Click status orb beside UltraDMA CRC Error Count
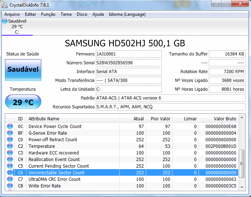The image size is (251, 197). tap(10, 179)
